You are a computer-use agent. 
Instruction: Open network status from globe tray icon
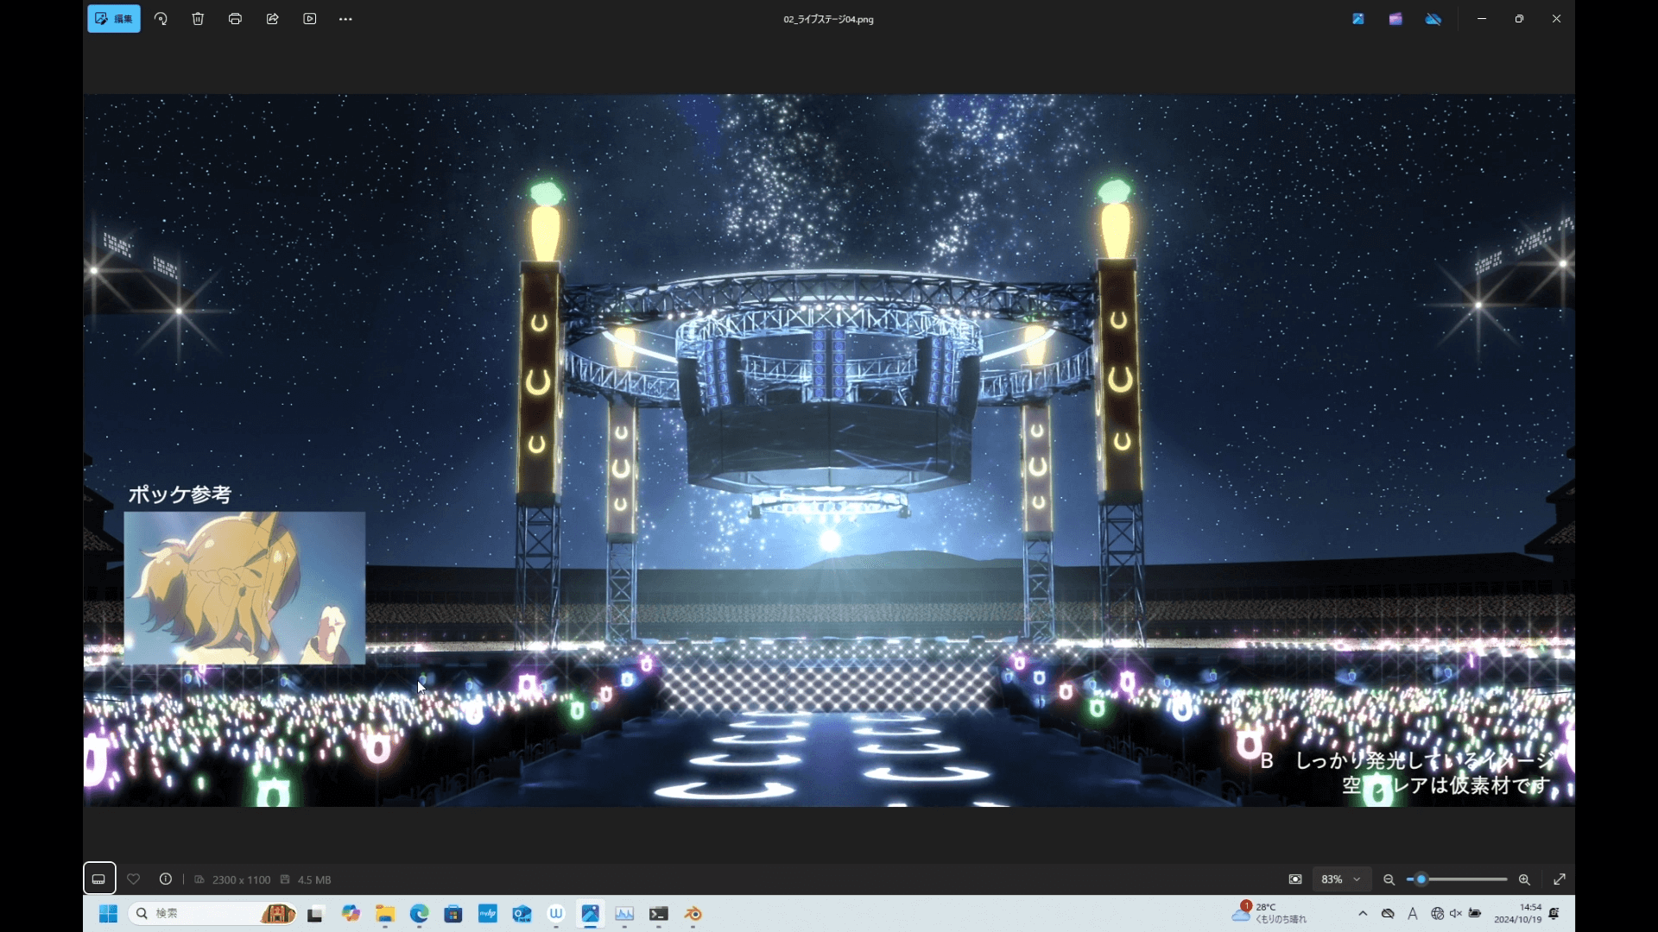[x=1437, y=913]
